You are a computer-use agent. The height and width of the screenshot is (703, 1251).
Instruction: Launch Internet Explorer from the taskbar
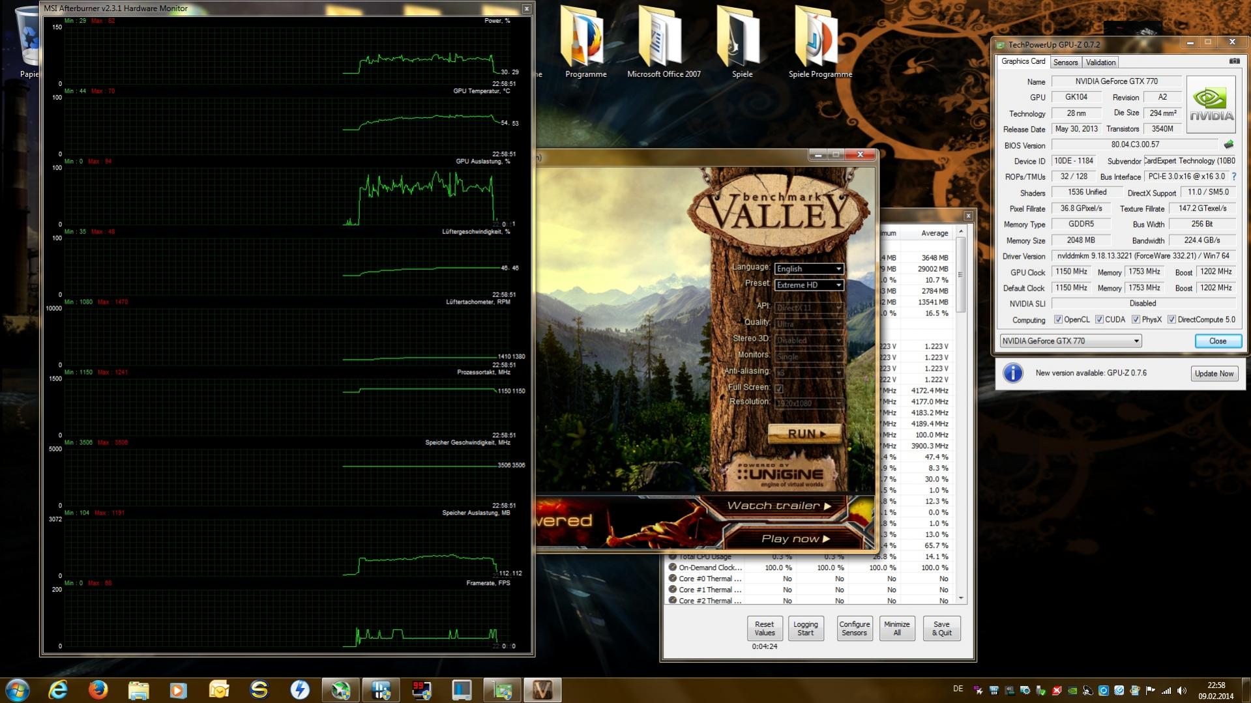[x=58, y=689]
